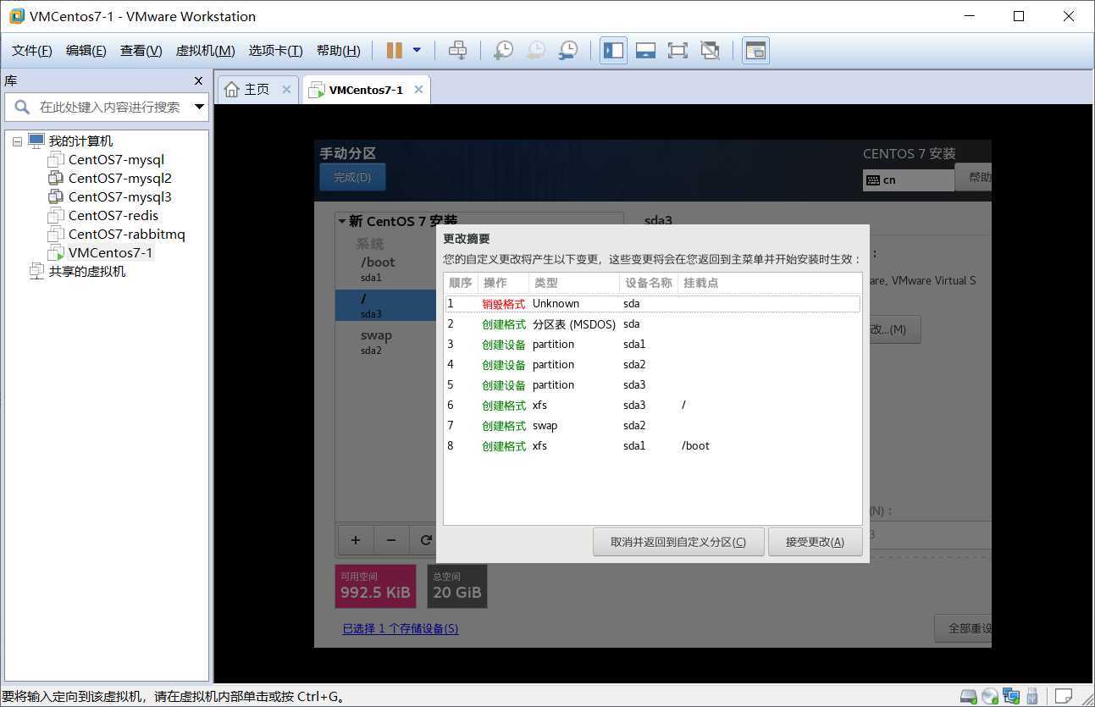Image resolution: width=1095 pixels, height=707 pixels.
Task: Click the 可用空间 992.5 KiB indicator
Action: pyautogui.click(x=375, y=586)
